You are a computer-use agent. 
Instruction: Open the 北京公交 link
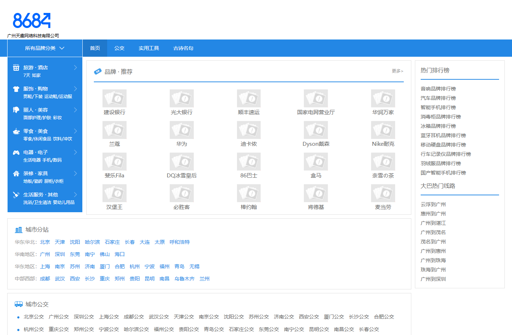click(x=34, y=317)
